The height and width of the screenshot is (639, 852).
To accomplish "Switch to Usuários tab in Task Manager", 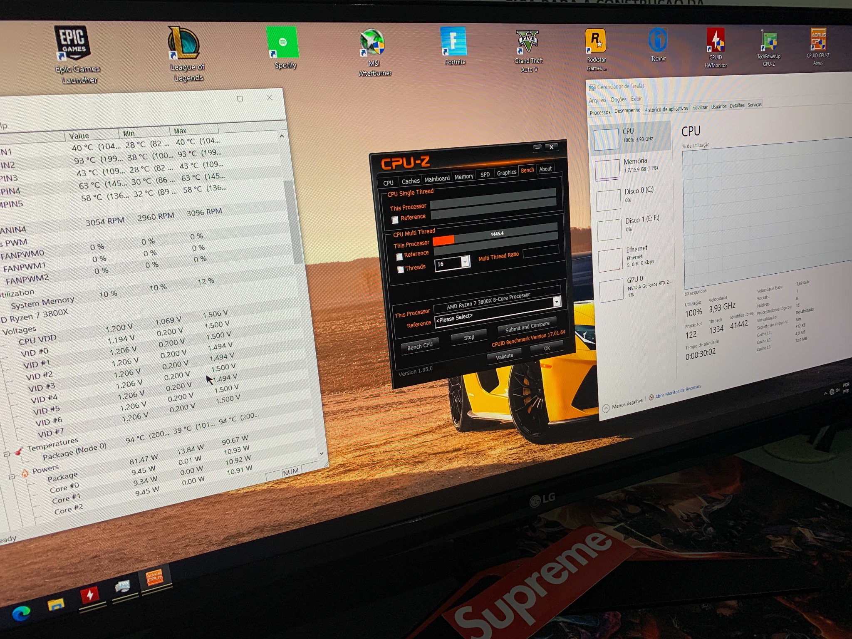I will pyautogui.click(x=718, y=106).
